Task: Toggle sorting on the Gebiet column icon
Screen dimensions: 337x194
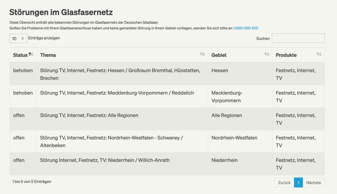Action: pos(267,54)
